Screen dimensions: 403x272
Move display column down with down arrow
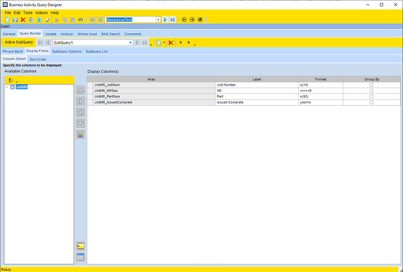click(x=81, y=123)
